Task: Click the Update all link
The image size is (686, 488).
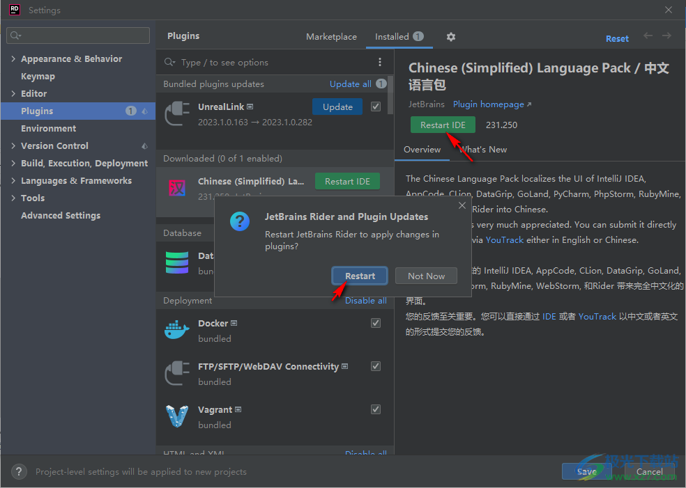Action: (351, 84)
